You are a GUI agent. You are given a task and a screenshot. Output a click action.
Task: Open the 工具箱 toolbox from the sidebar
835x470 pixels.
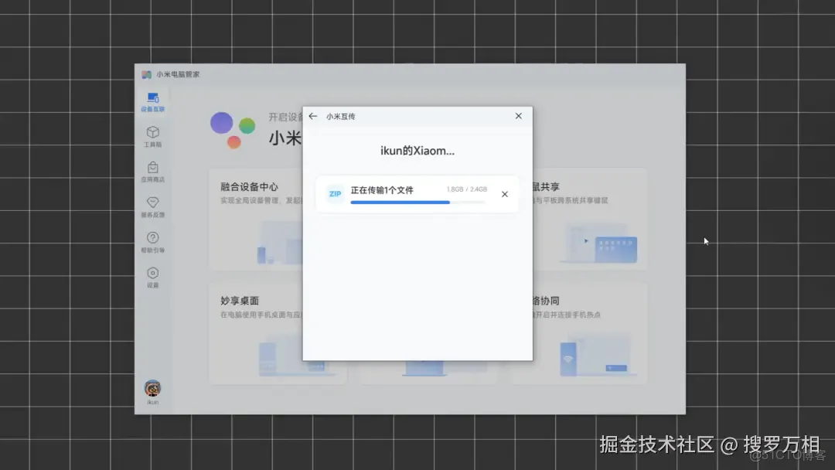point(152,135)
